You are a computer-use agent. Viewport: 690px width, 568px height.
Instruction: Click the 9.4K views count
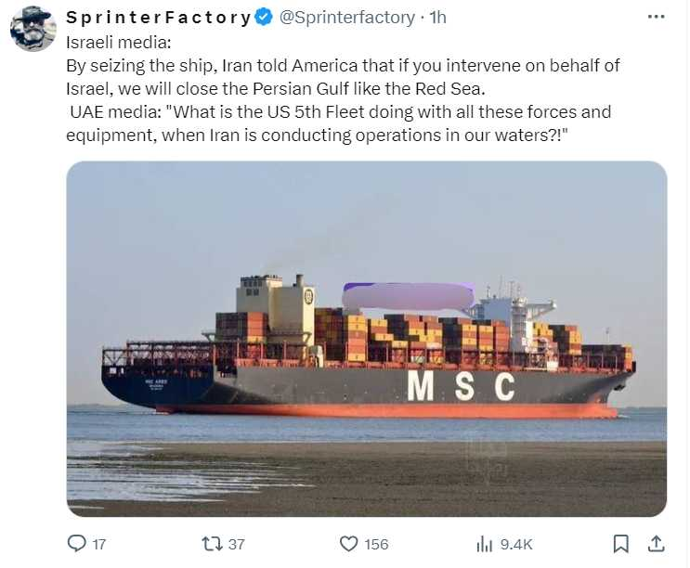(x=516, y=544)
